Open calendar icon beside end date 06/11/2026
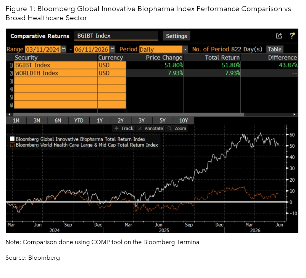306x278 pixels. coord(113,49)
